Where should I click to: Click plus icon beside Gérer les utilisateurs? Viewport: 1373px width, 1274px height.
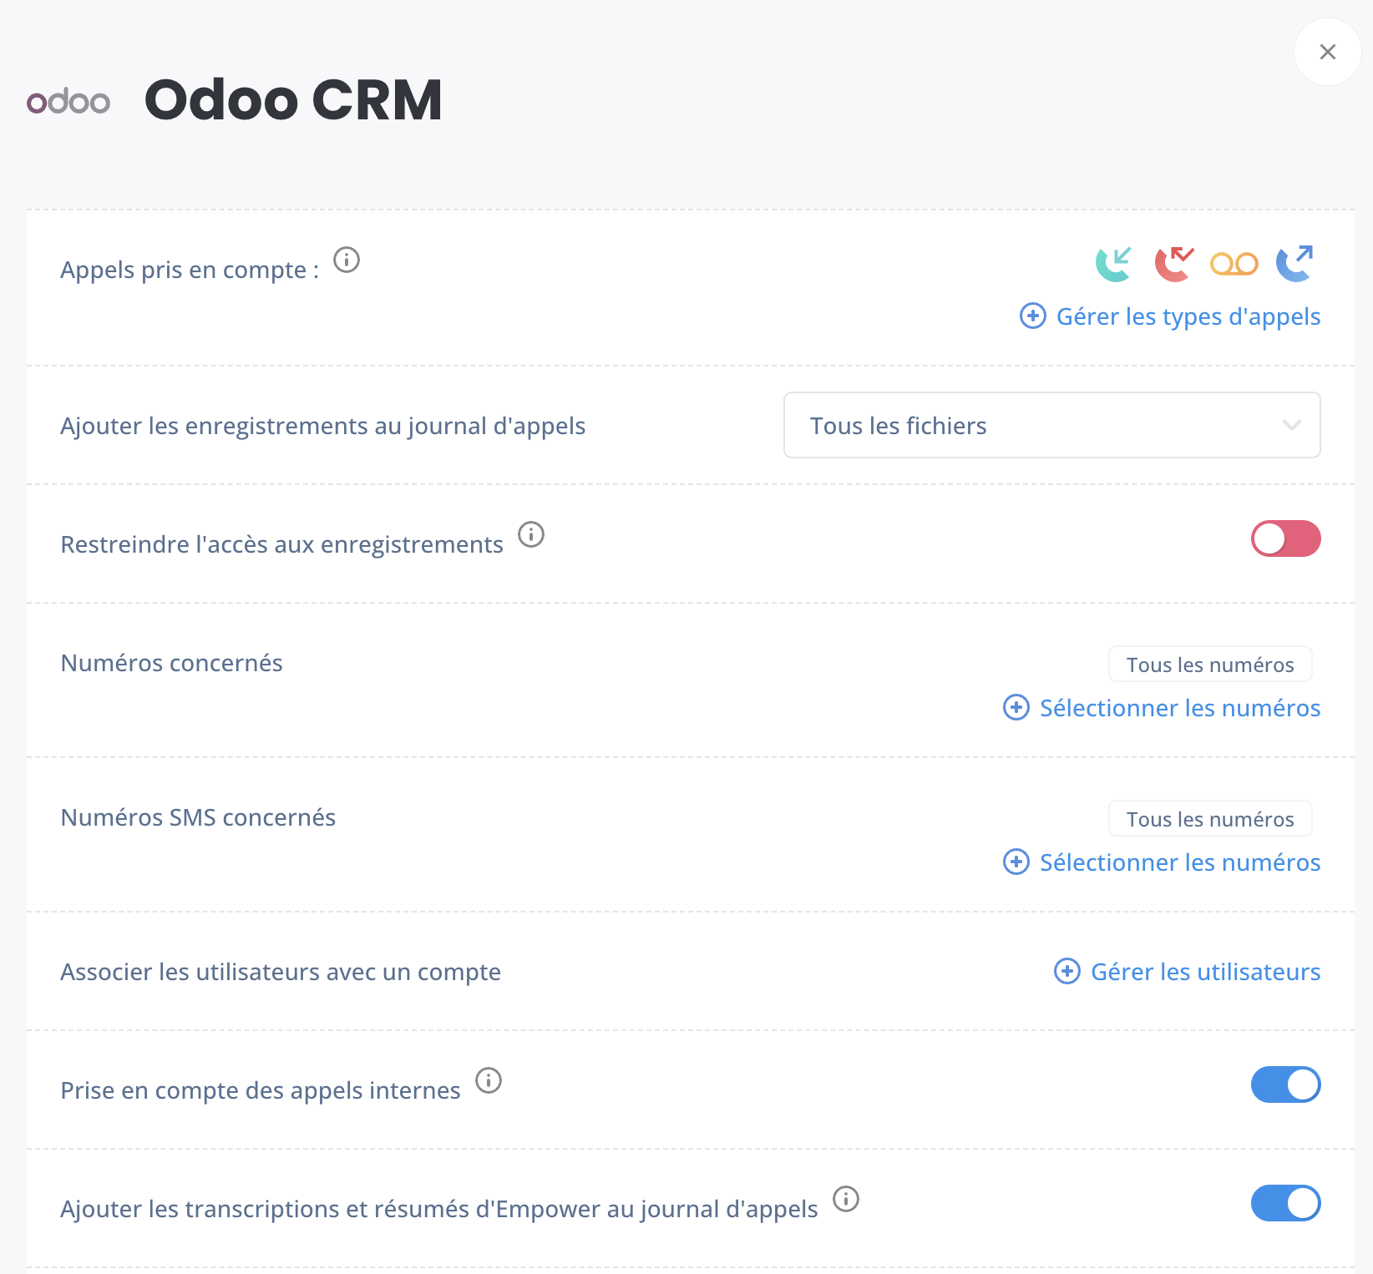(1067, 971)
